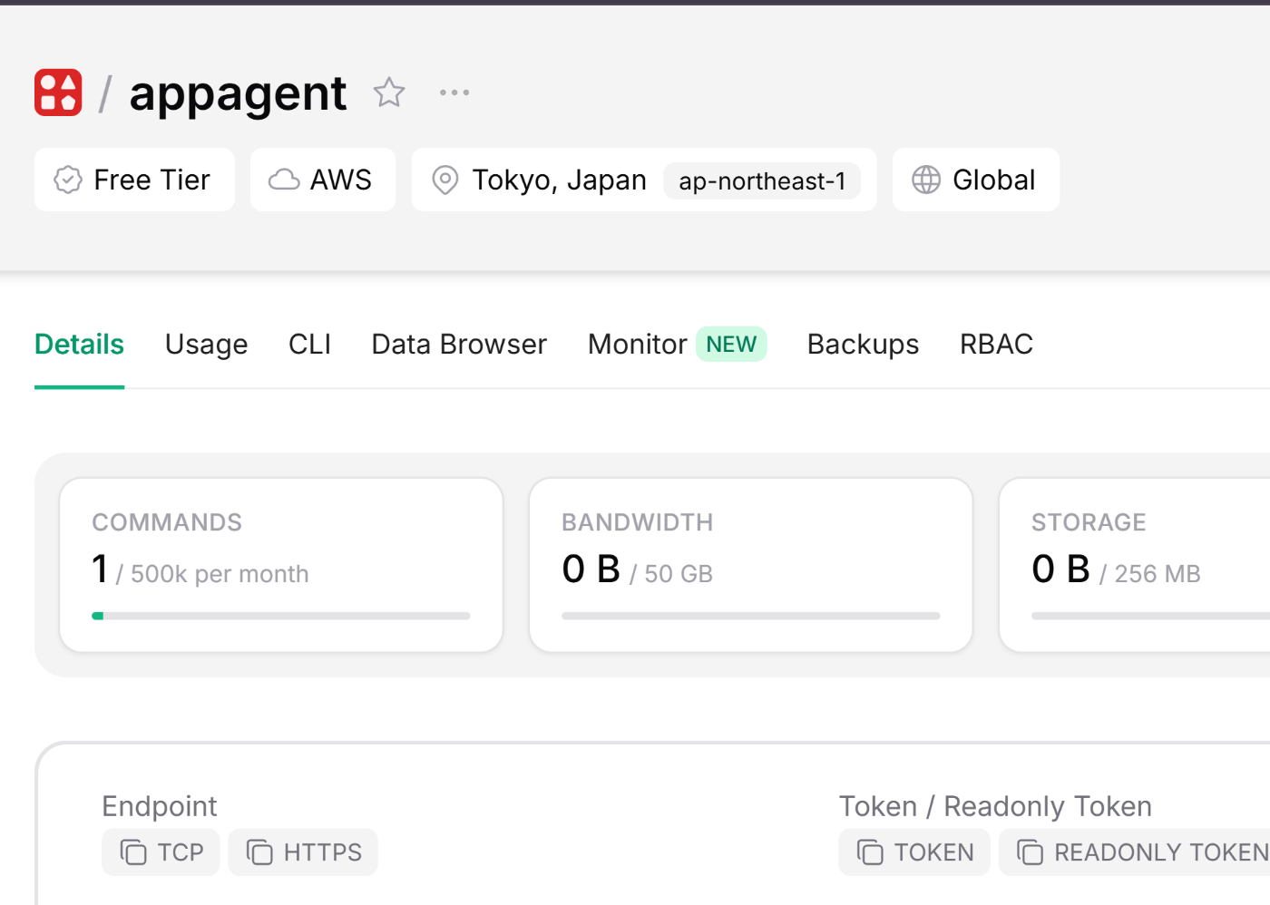
Task: Click the copy icon on TOKEN
Action: point(870,852)
